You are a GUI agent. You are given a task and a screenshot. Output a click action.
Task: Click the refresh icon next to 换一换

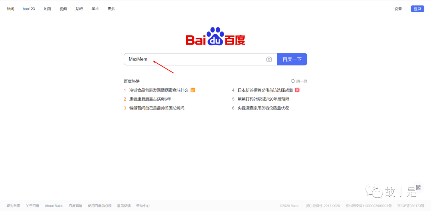click(x=293, y=81)
